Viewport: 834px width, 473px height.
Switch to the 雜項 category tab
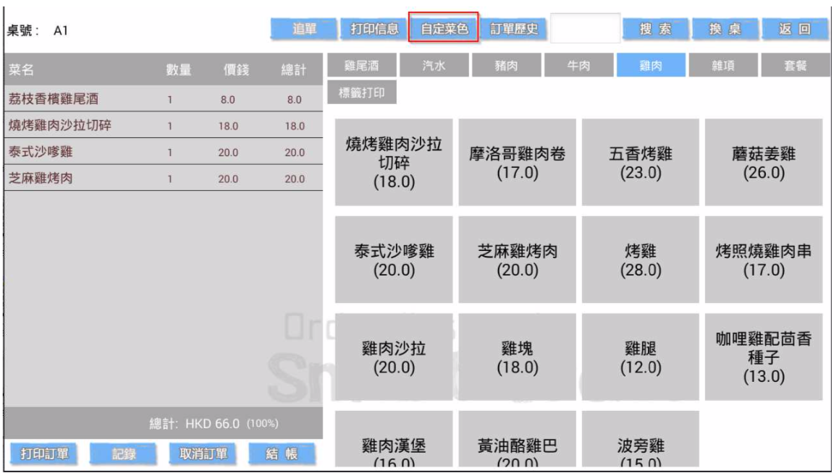pos(723,66)
